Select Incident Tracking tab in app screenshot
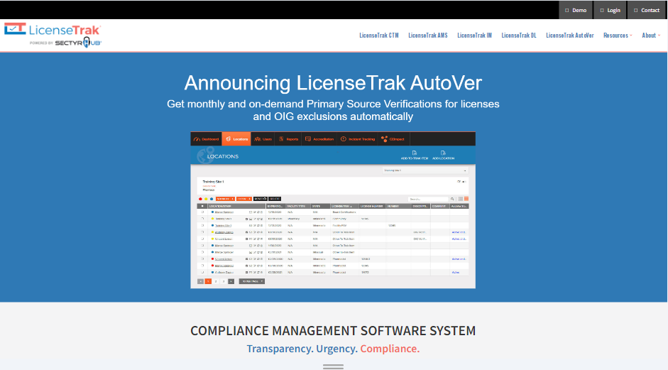The image size is (668, 370). [358, 139]
